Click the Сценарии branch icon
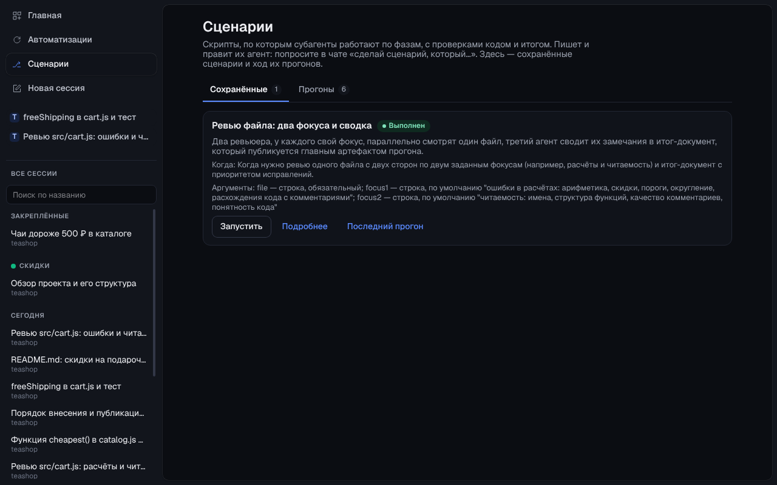The height and width of the screenshot is (485, 777). [17, 64]
